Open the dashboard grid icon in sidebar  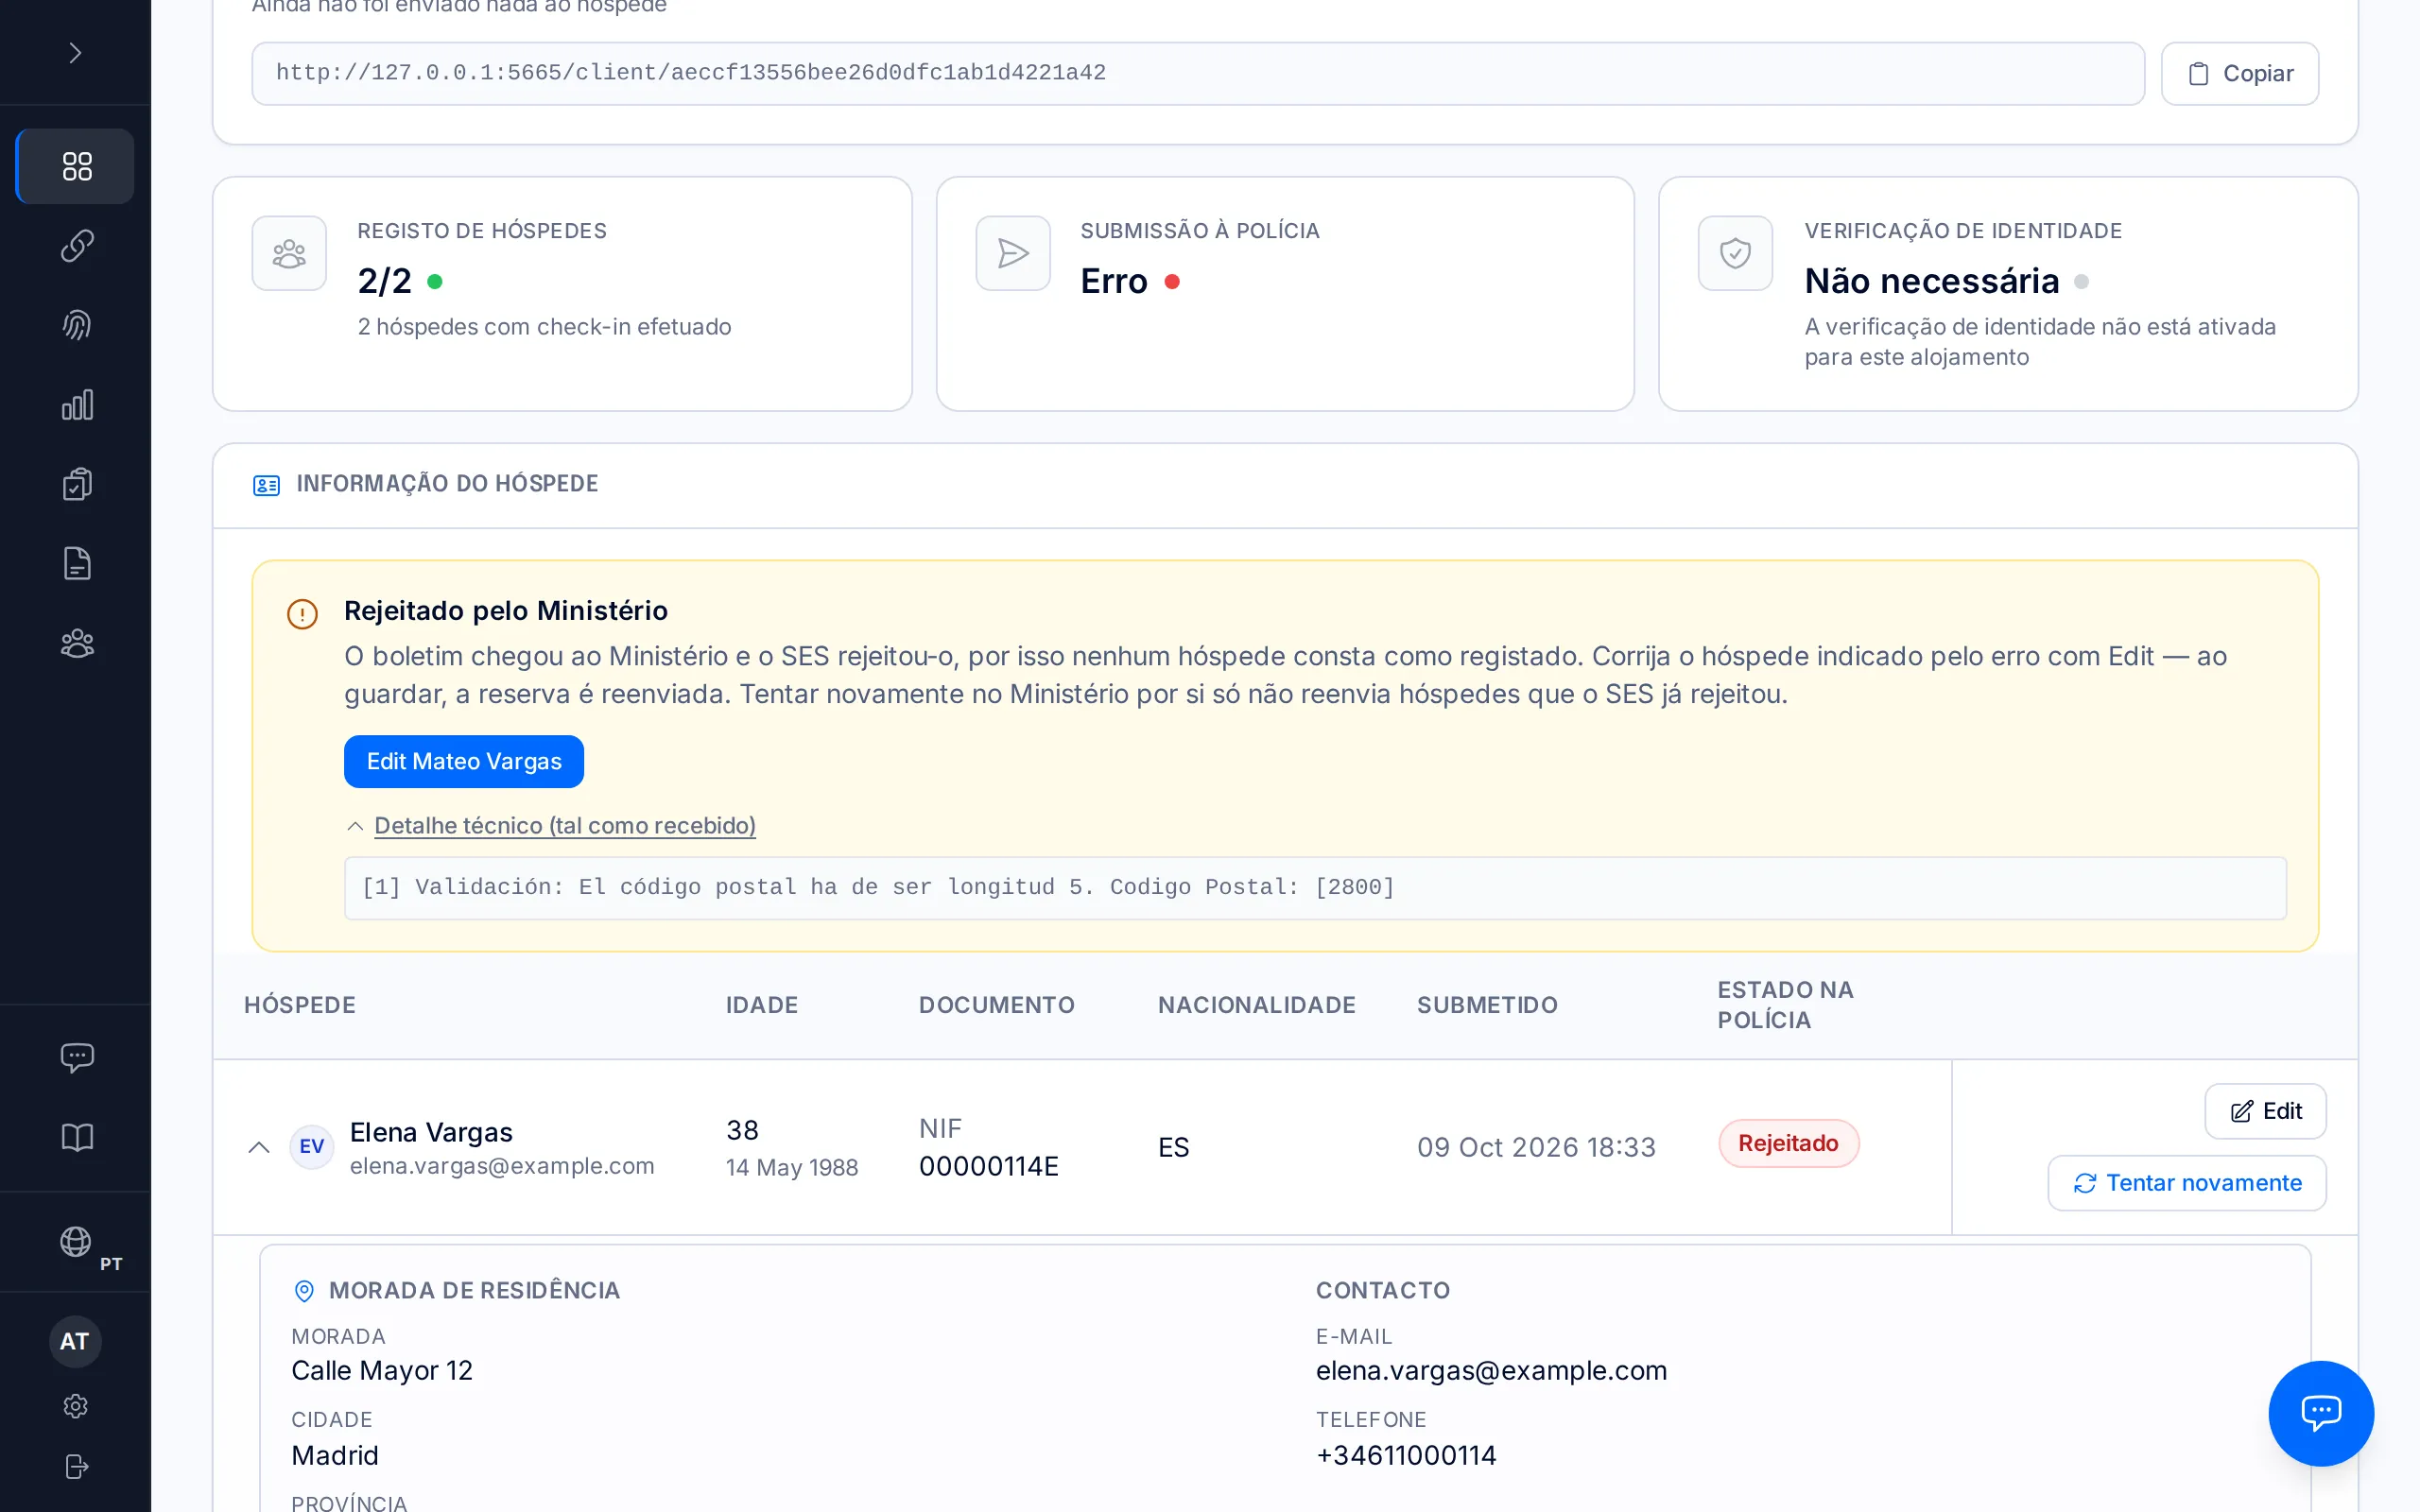point(76,166)
